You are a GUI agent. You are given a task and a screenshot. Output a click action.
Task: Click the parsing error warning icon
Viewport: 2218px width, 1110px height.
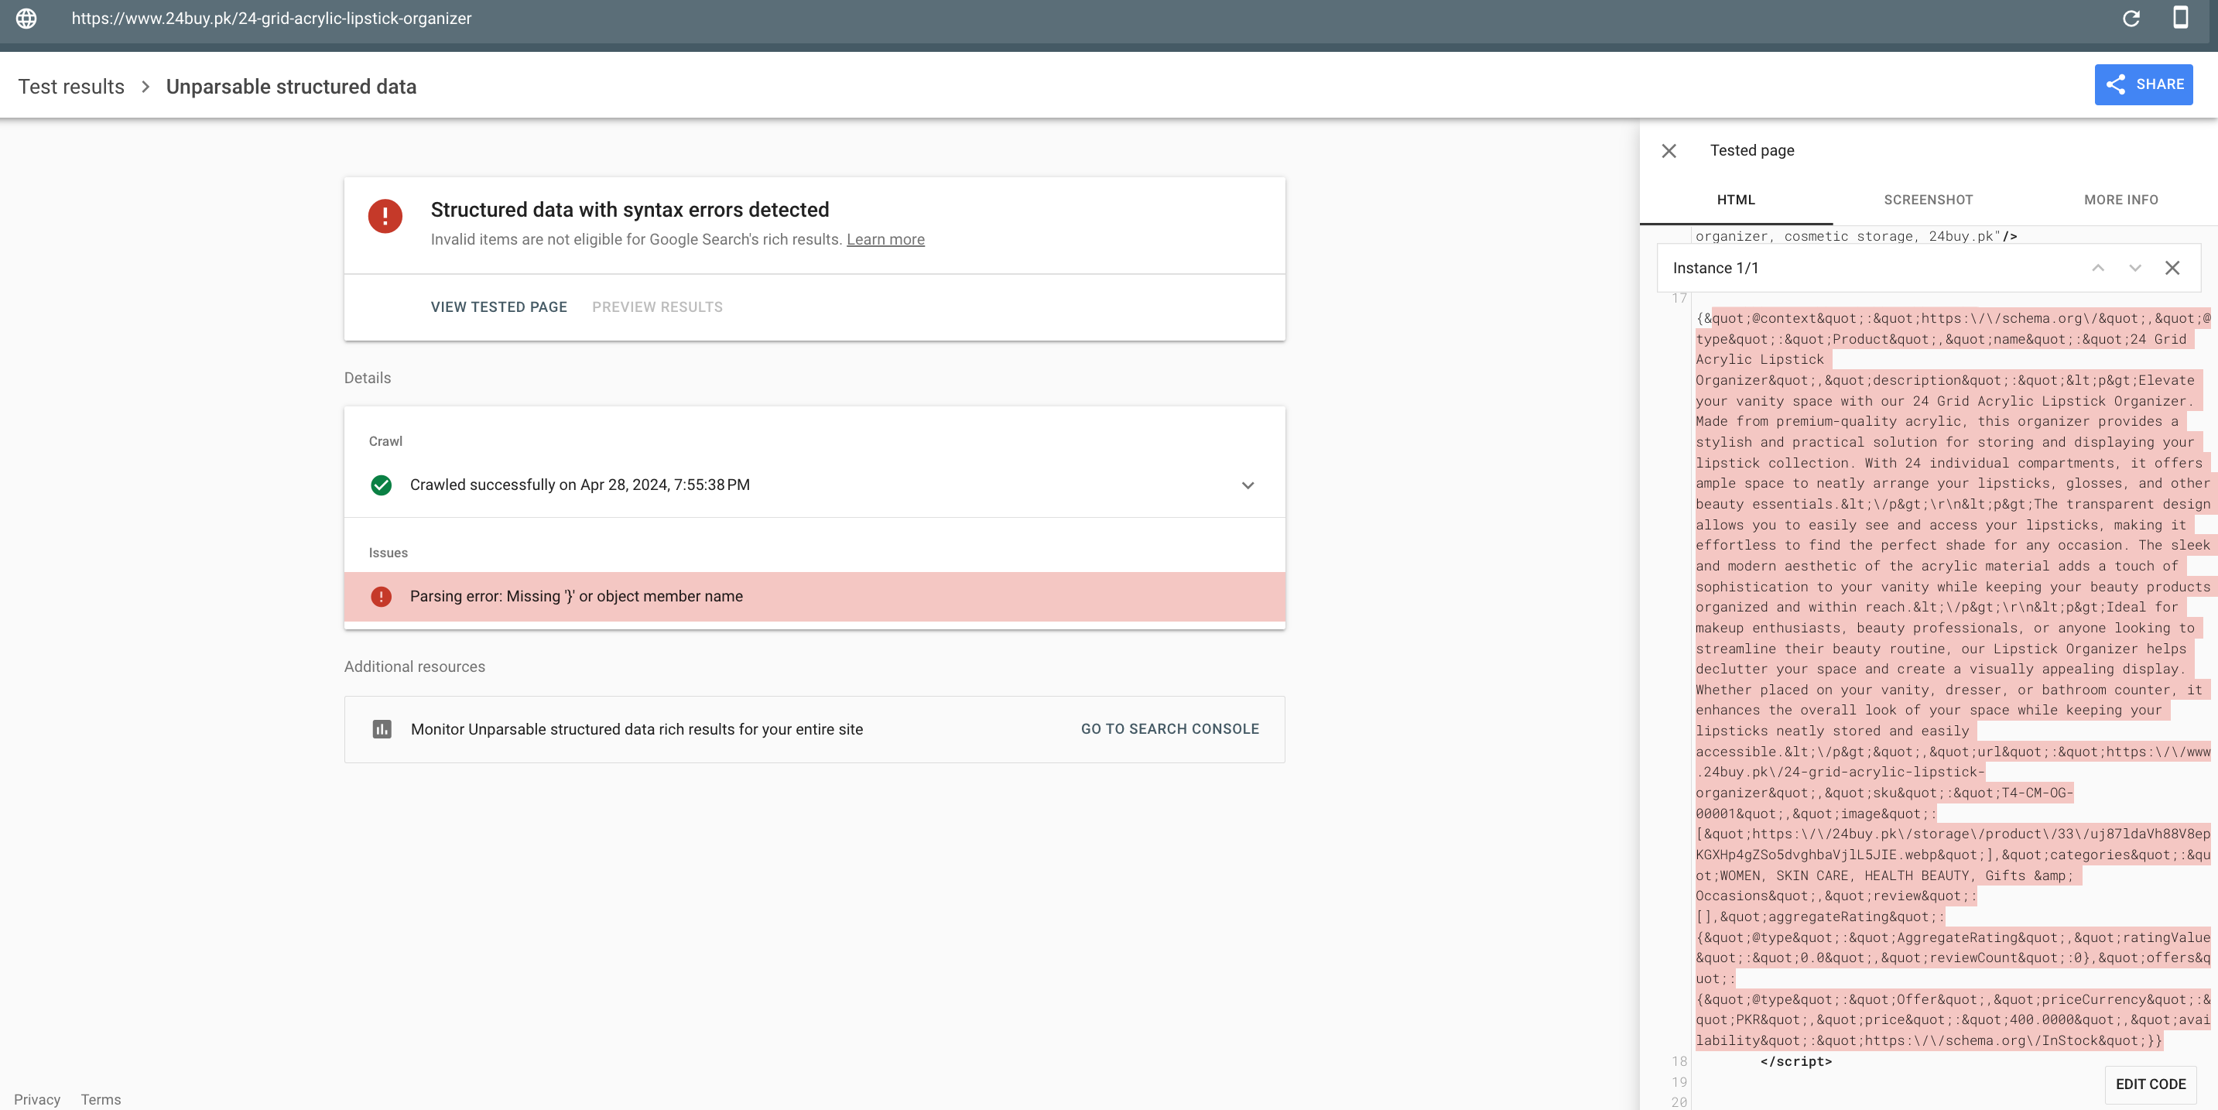coord(381,596)
